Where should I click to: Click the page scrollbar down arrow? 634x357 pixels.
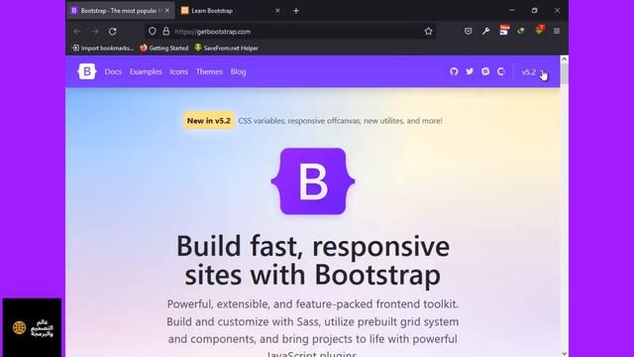pyautogui.click(x=564, y=353)
